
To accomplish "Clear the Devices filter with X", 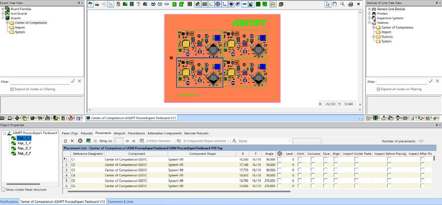I will click(438, 81).
